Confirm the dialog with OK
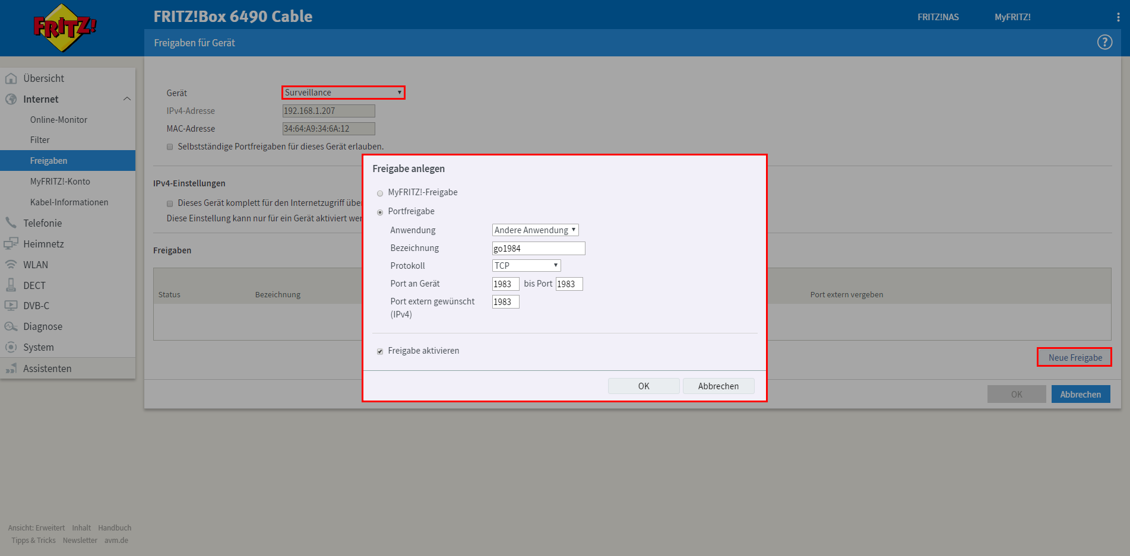The image size is (1130, 556). (x=643, y=386)
